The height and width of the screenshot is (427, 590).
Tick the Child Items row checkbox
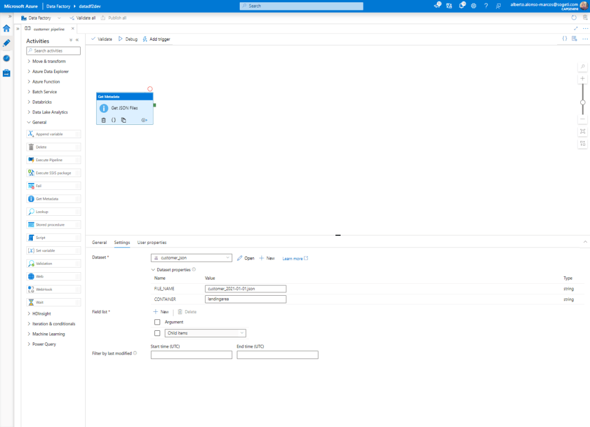157,333
